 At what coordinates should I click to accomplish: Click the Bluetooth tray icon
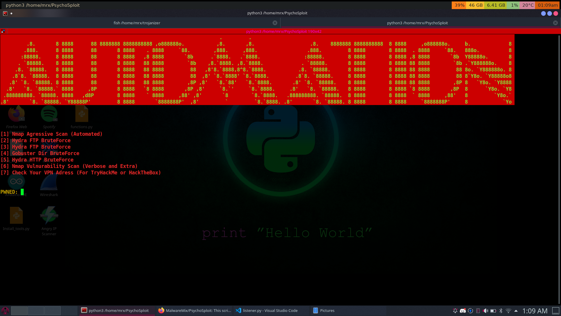pos(501,311)
